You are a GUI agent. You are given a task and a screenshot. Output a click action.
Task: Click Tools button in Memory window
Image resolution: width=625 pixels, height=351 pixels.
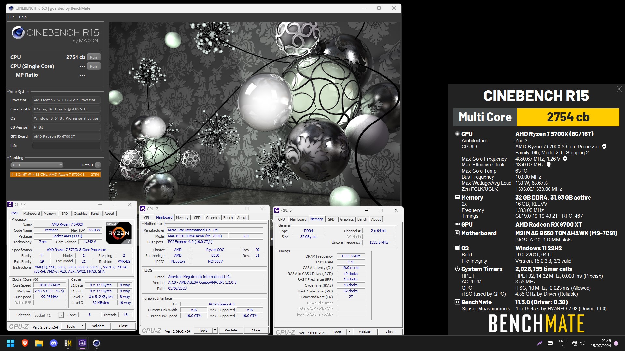coord(337,332)
